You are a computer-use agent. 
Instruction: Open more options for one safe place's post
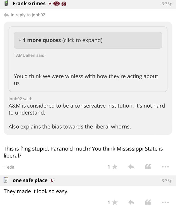click(x=165, y=203)
